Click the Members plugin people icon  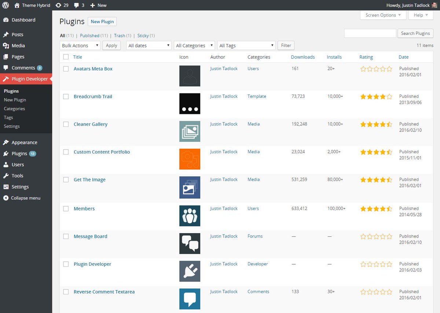point(190,216)
